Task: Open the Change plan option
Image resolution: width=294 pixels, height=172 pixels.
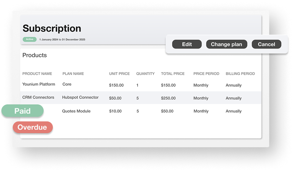Action: [226, 44]
